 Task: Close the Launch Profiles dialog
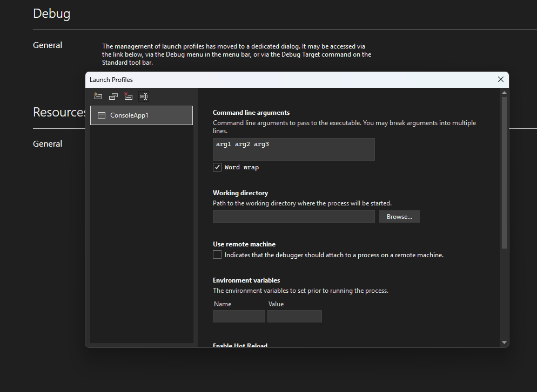(500, 80)
